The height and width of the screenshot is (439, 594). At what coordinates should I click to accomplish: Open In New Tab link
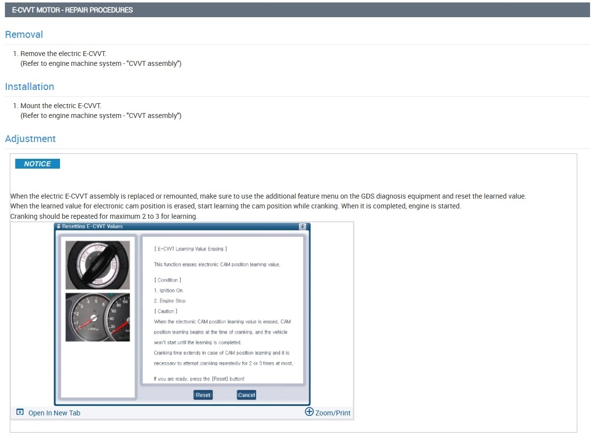pyautogui.click(x=54, y=413)
